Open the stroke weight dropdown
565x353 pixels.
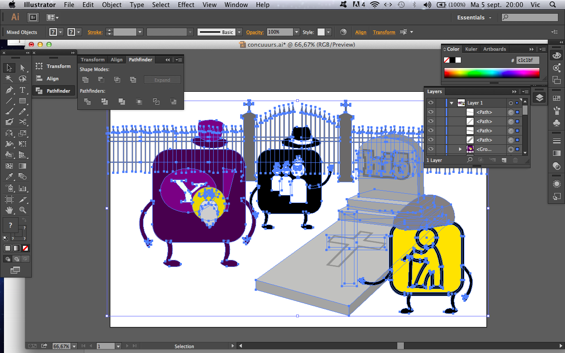139,32
